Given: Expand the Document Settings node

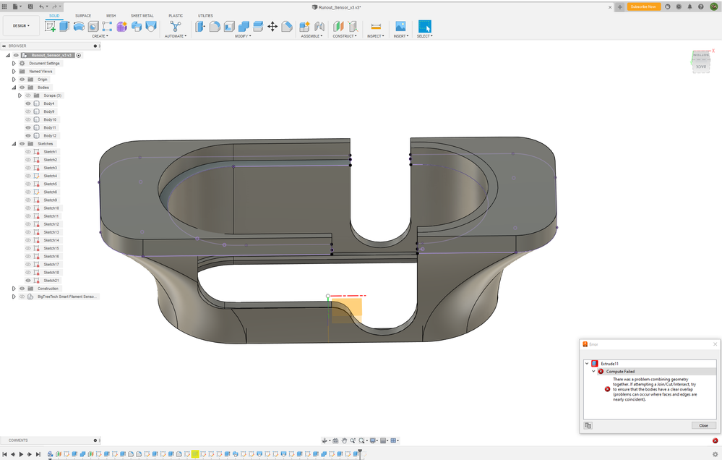Looking at the screenshot, I should click(x=14, y=63).
